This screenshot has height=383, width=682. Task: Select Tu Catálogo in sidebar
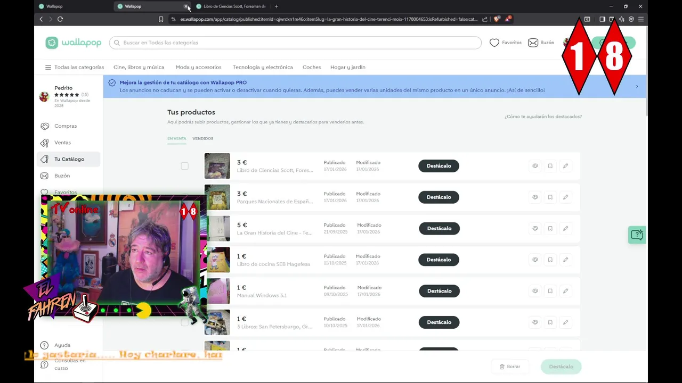coord(68,159)
